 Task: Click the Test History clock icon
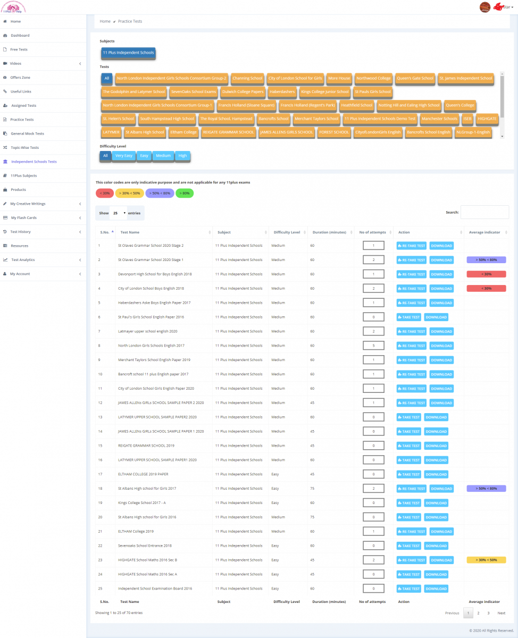(5, 232)
